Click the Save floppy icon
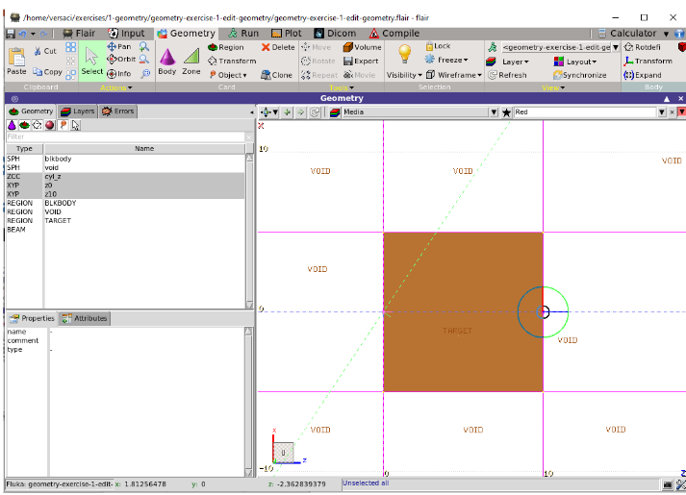Viewport: 686px width, 495px height. tap(11, 34)
